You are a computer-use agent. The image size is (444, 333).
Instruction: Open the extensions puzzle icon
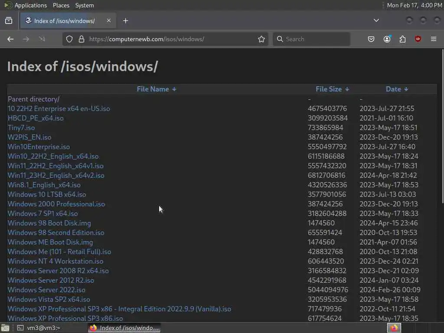402,39
